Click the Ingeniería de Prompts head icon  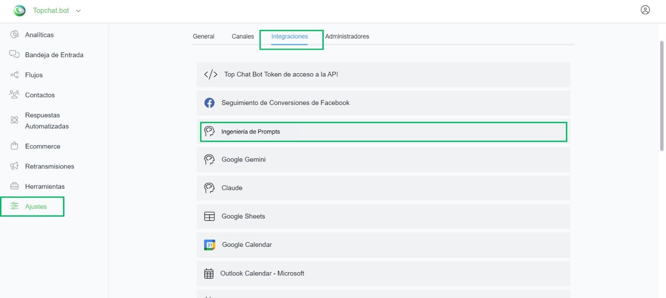(209, 131)
